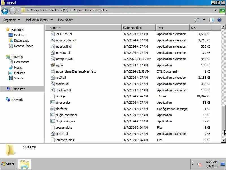Click the Start button

coord(8,164)
